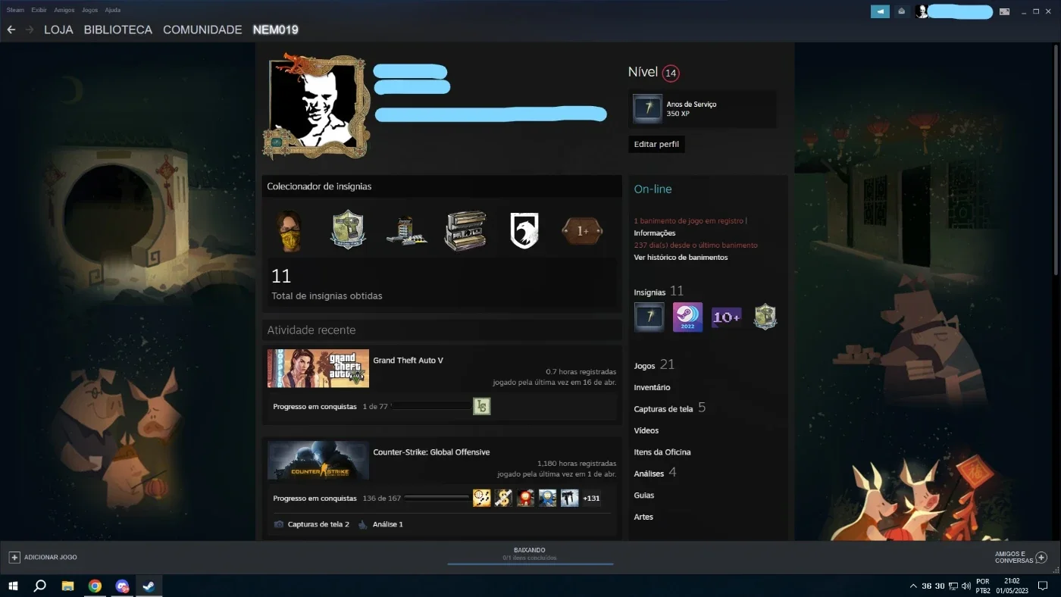Open the Guias link in the profile sidebar

click(644, 495)
